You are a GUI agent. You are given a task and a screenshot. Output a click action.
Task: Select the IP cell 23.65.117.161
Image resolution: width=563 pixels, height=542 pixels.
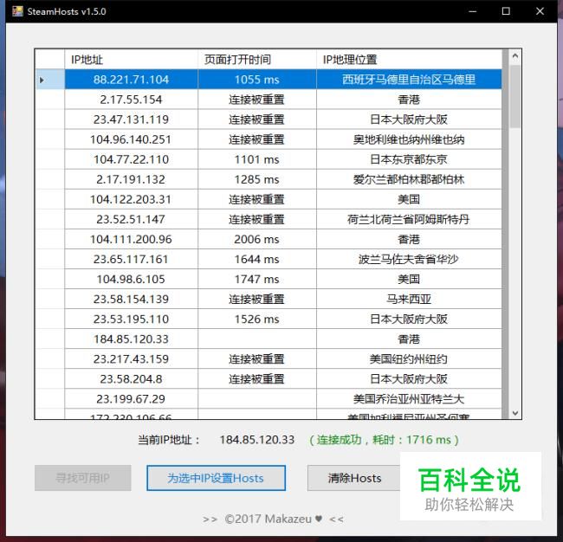point(131,259)
